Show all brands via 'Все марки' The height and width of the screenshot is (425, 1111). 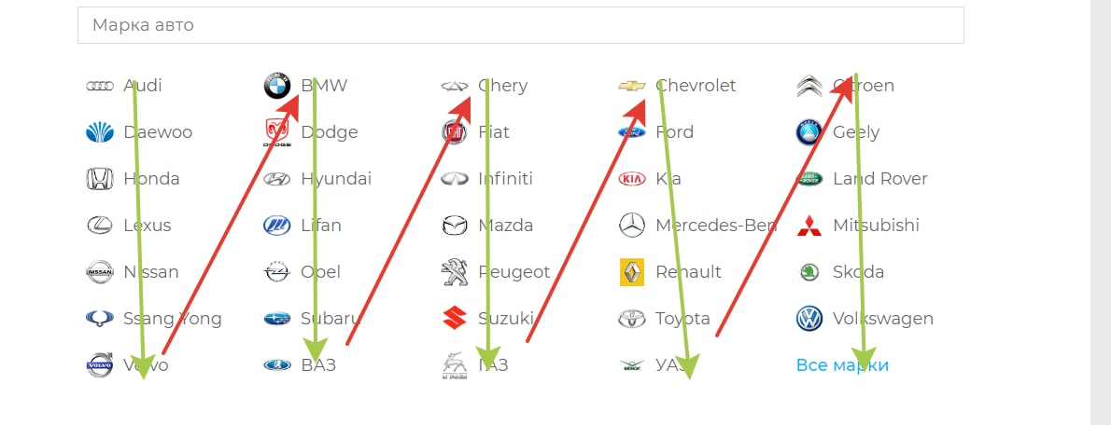842,365
